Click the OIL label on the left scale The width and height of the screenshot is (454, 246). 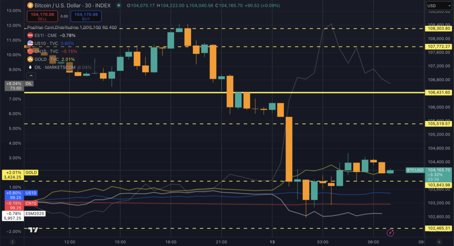[29, 84]
